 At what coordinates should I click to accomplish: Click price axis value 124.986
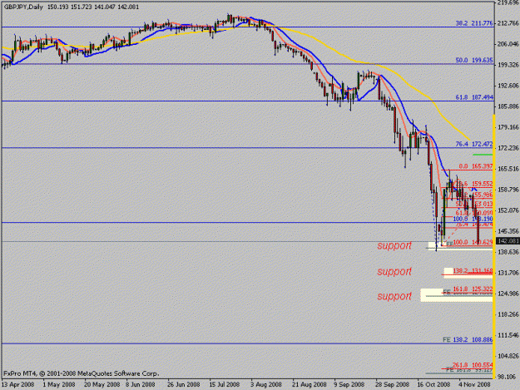(508, 294)
